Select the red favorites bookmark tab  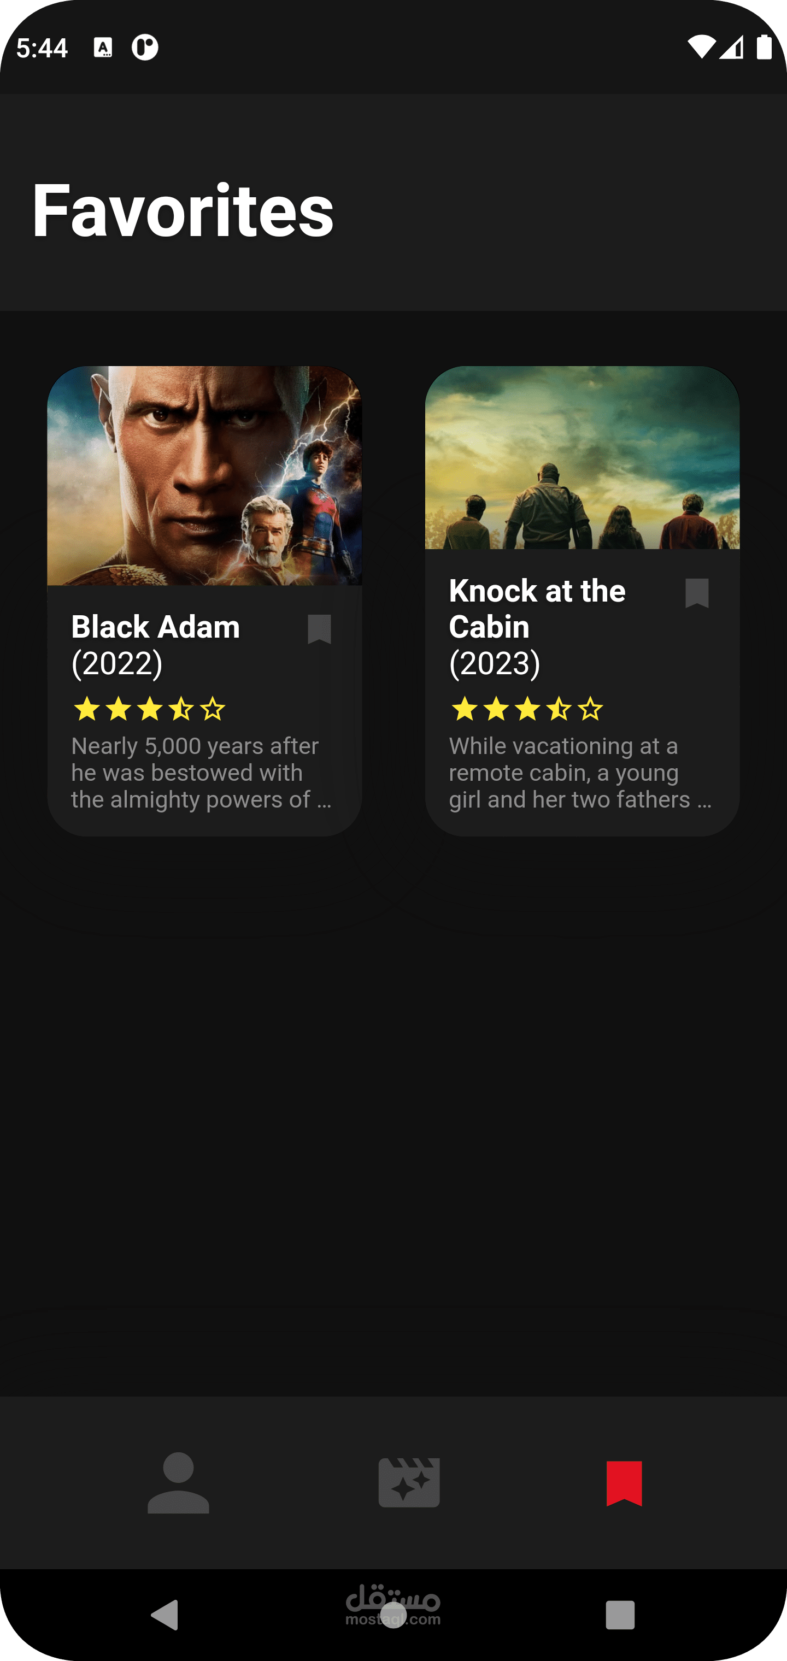pos(624,1483)
